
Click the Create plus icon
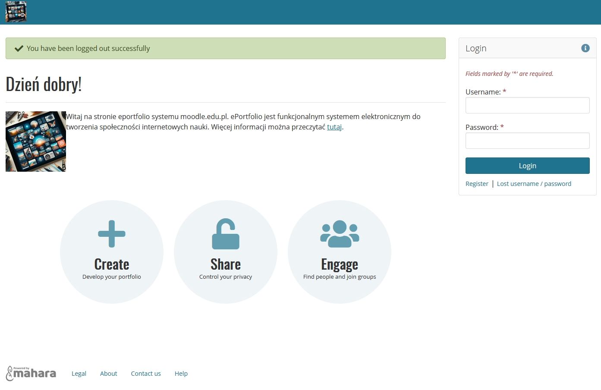point(112,234)
